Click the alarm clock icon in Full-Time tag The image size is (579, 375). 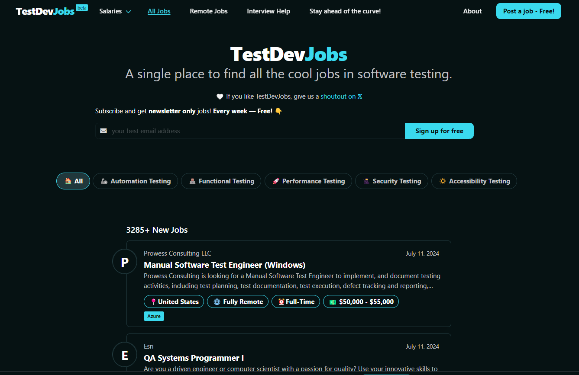[281, 302]
